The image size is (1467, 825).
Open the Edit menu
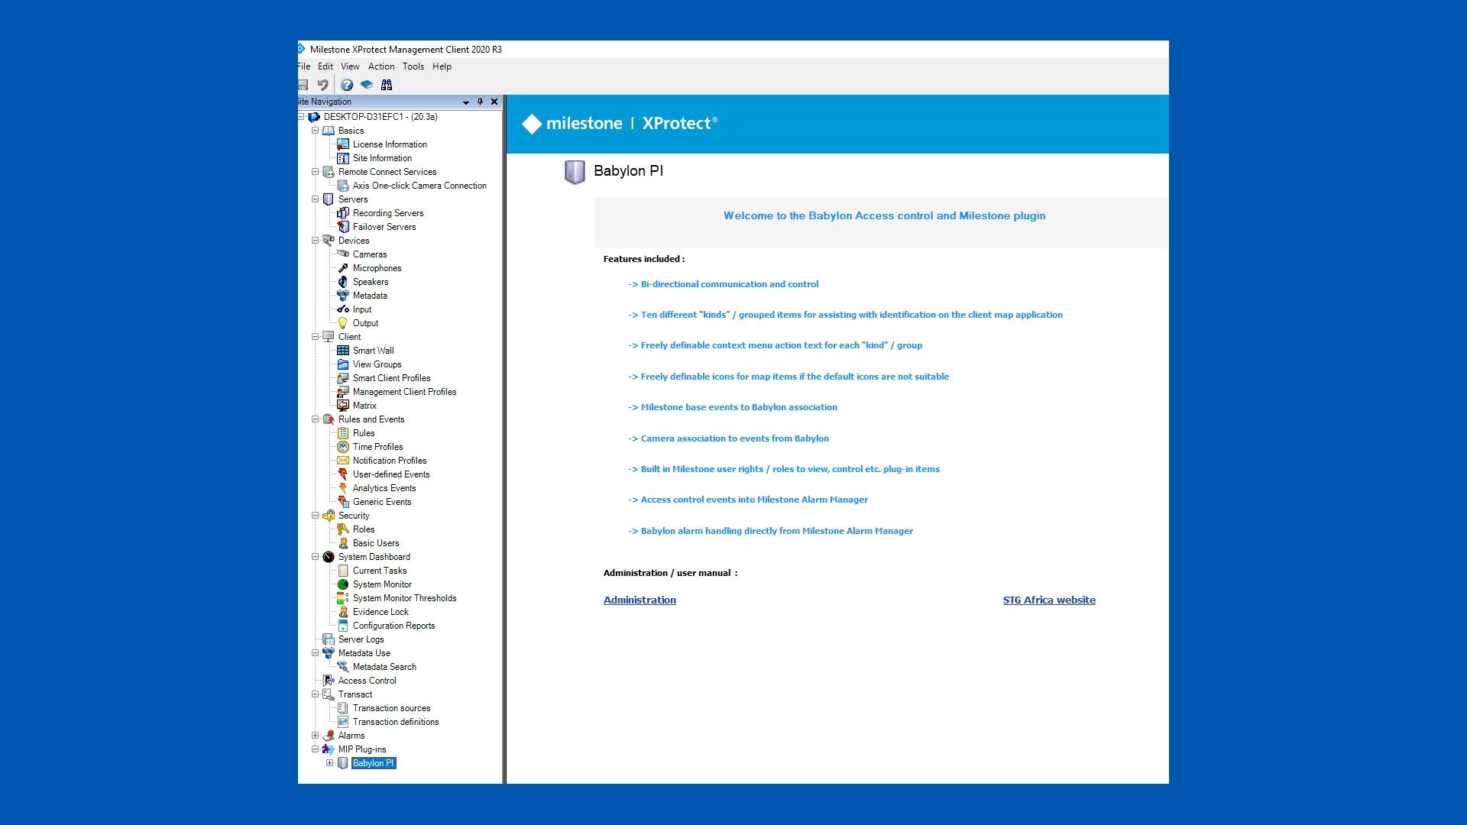click(x=325, y=66)
